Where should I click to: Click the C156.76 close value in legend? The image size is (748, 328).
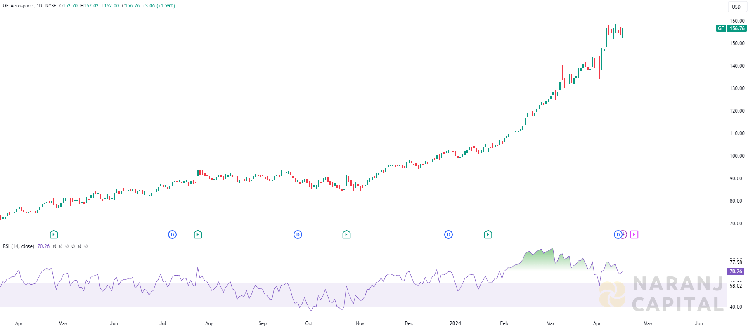pos(131,6)
